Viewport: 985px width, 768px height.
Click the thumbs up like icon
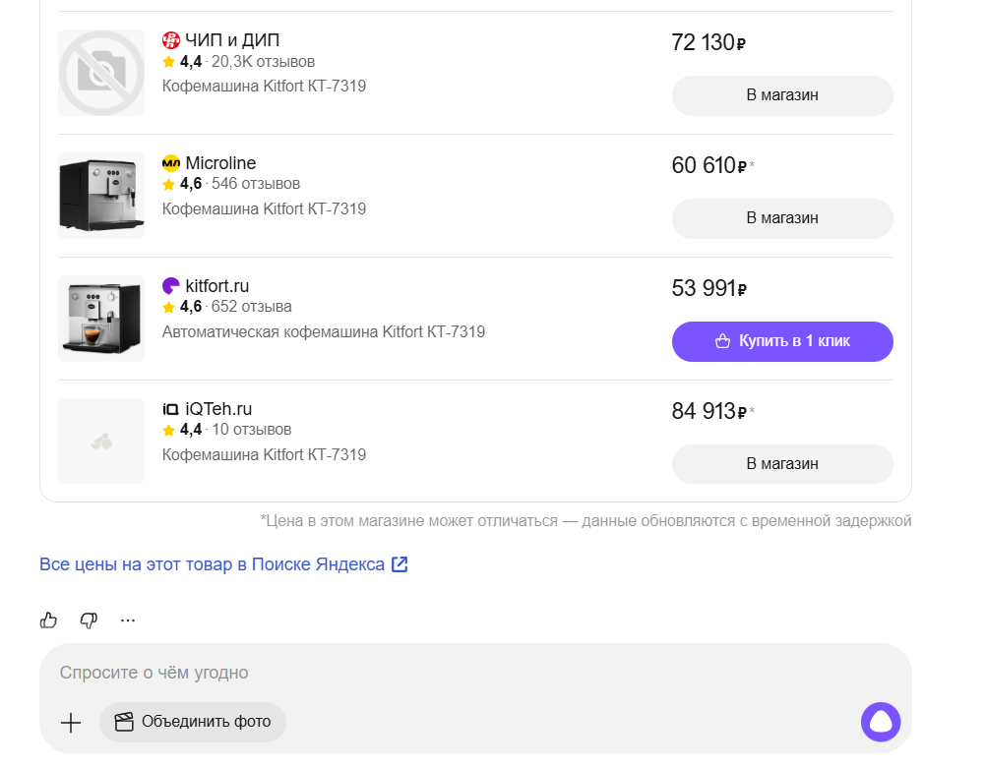click(x=48, y=620)
